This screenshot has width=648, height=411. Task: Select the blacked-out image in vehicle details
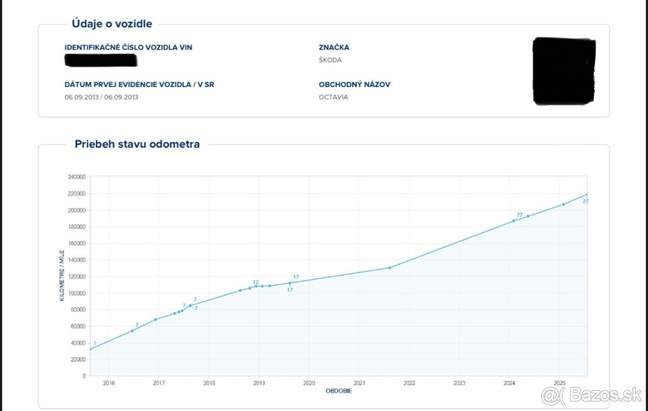(x=564, y=71)
